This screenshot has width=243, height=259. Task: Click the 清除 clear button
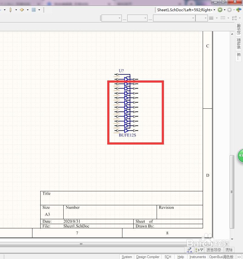coord(229,250)
